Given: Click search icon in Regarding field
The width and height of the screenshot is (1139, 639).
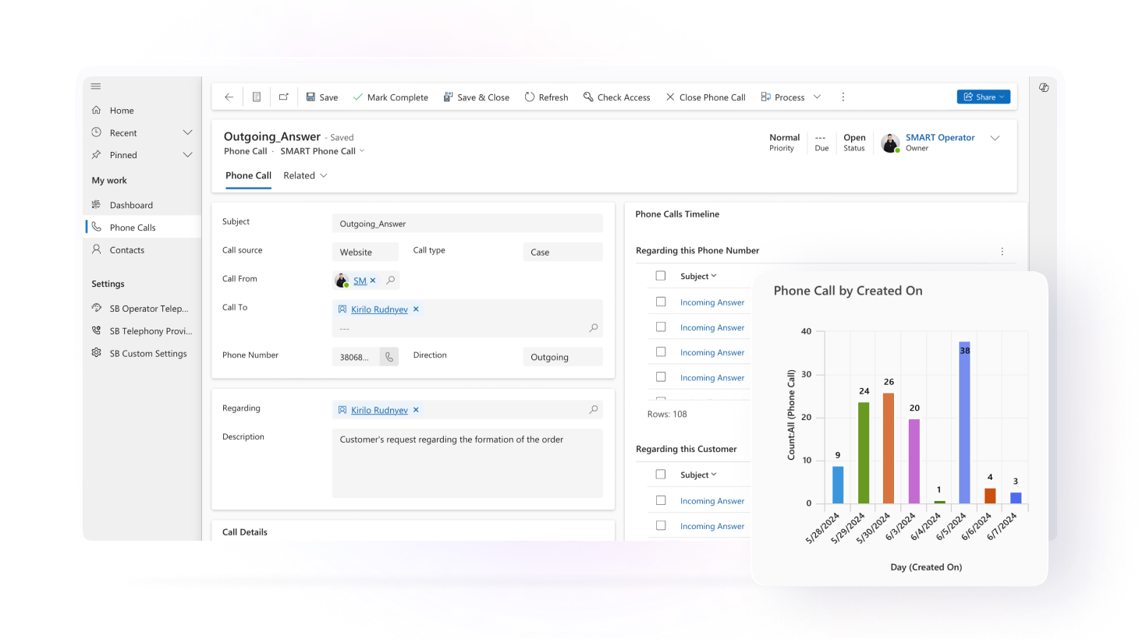Looking at the screenshot, I should click(593, 410).
